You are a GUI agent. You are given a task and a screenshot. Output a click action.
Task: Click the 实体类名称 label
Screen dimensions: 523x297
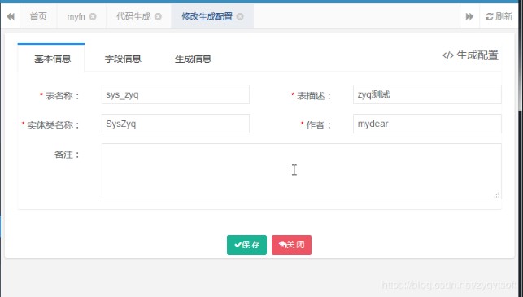click(50, 125)
